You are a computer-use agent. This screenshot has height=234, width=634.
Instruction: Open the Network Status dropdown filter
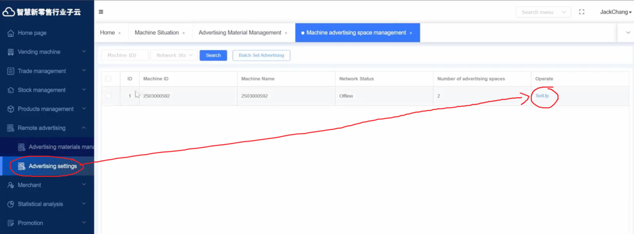[174, 55]
